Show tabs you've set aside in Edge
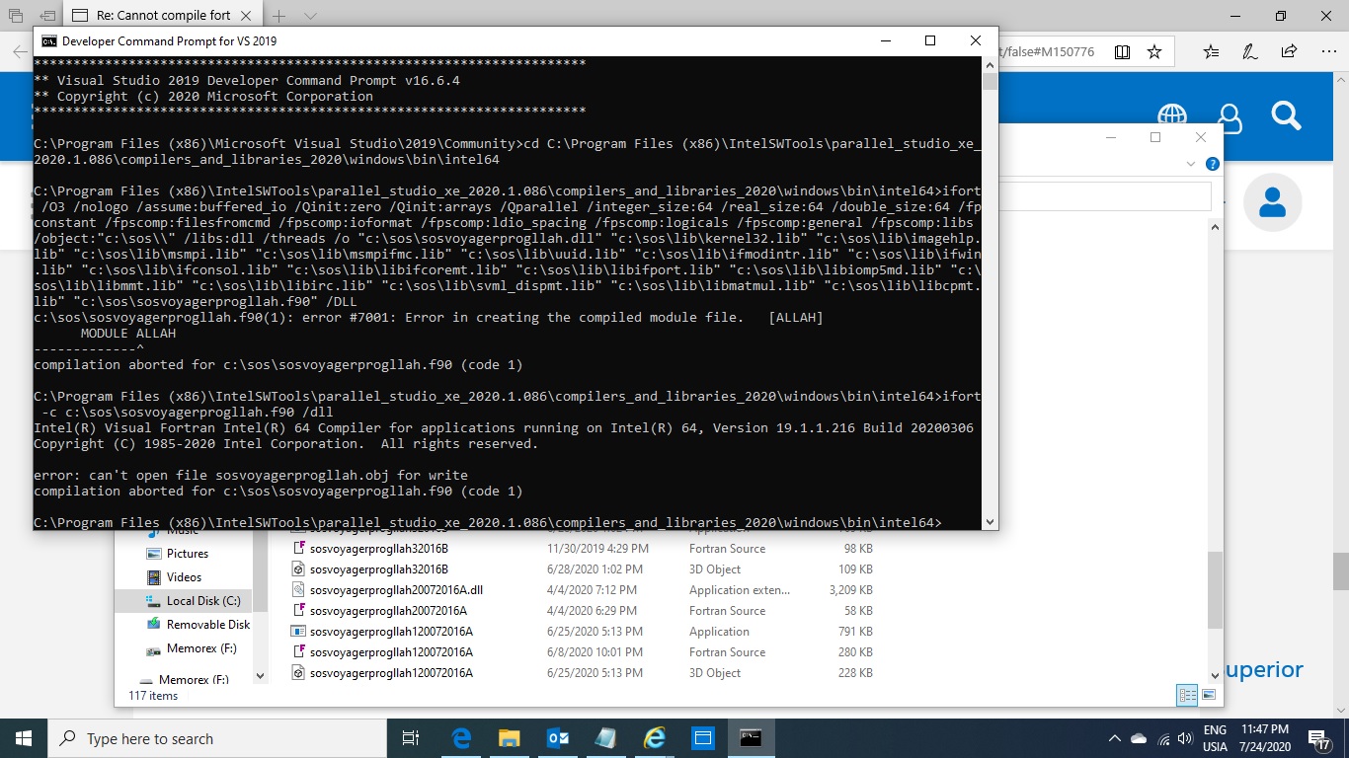The width and height of the screenshot is (1349, 758). tap(16, 16)
